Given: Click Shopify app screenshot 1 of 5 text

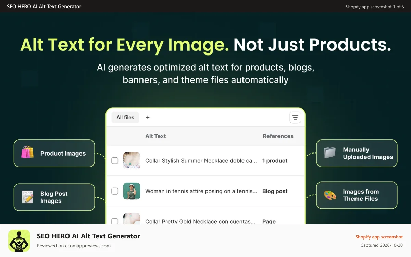Looking at the screenshot, I should pos(375,7).
